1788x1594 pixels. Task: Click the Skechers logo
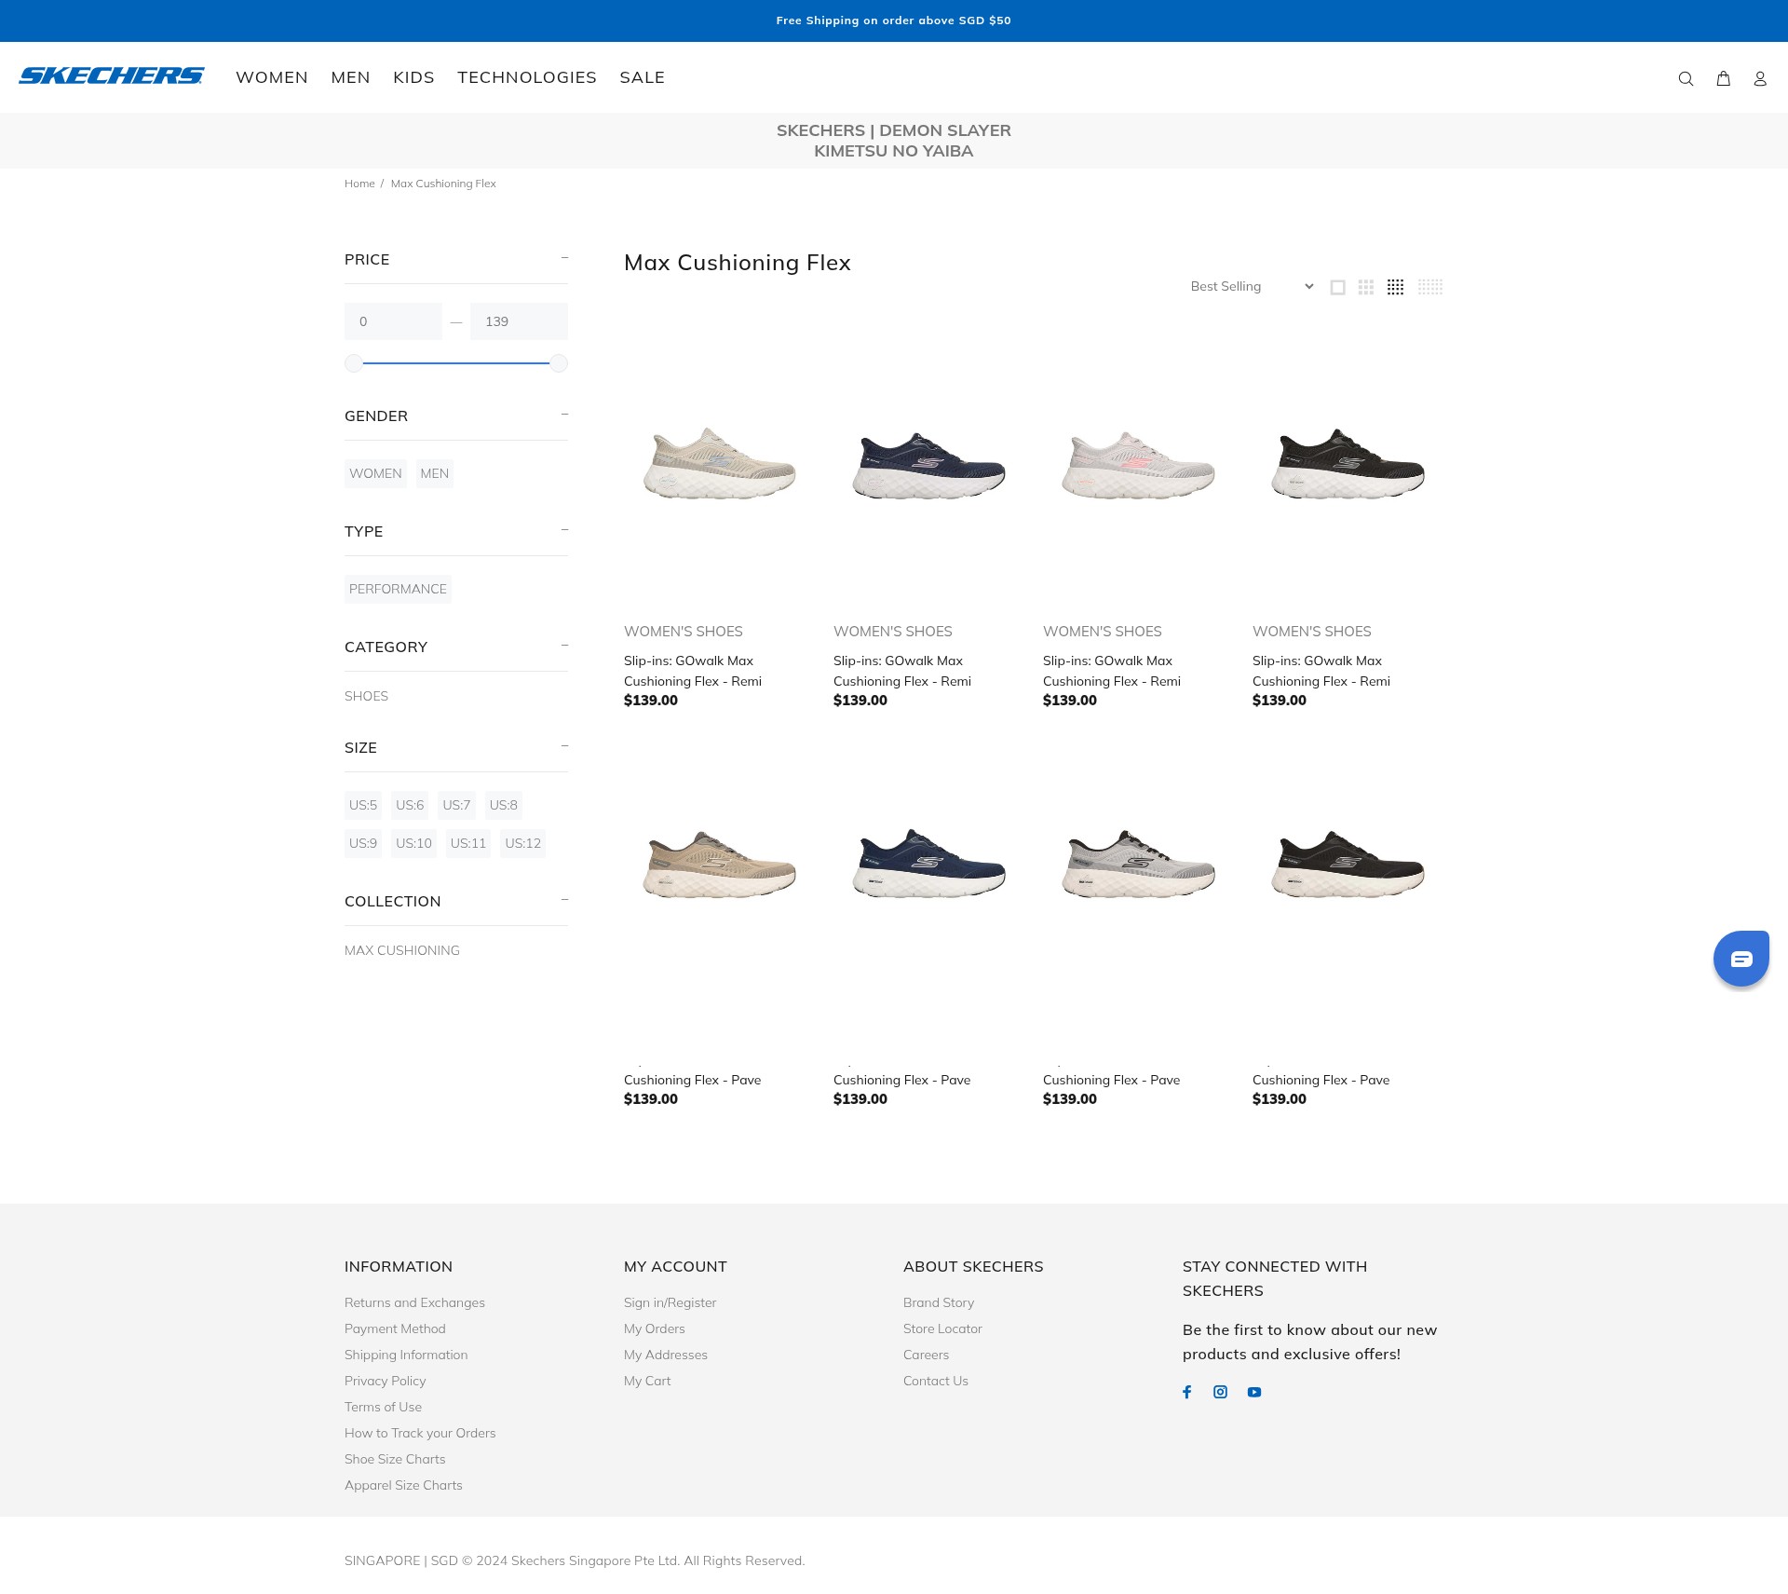coord(112,76)
